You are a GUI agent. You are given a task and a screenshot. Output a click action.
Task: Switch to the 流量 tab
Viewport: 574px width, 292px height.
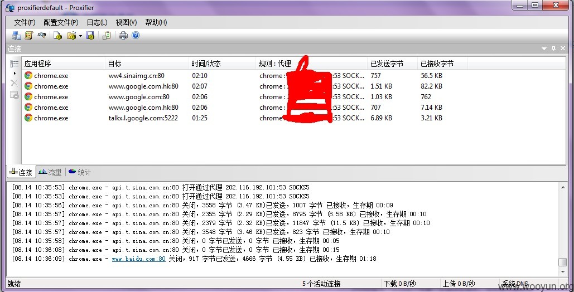(50, 172)
